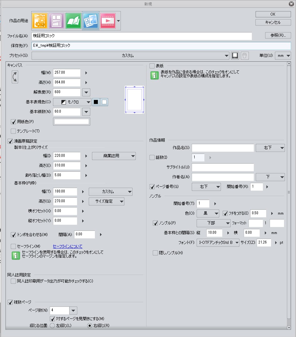Open the 解像度(R) dropdown arrow

[x=86, y=93]
